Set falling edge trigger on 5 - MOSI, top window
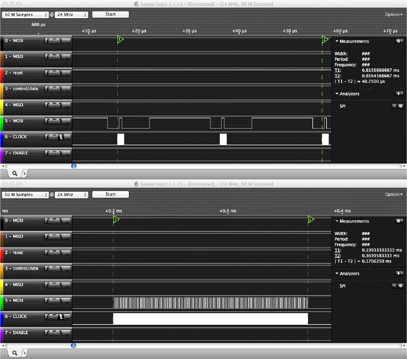Image resolution: width=407 pixels, height=359 pixels. (61, 121)
